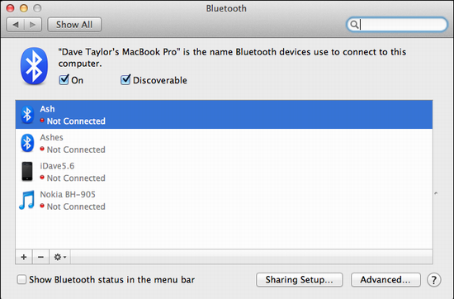
Task: Click the Bluetooth window title
Action: tap(226, 8)
